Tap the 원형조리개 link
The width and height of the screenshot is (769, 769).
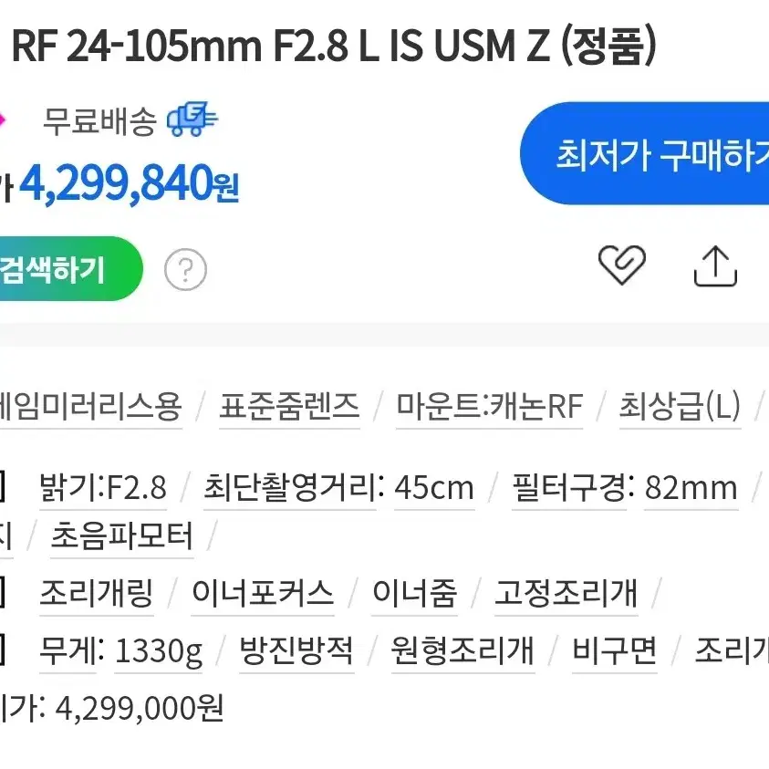(x=462, y=650)
